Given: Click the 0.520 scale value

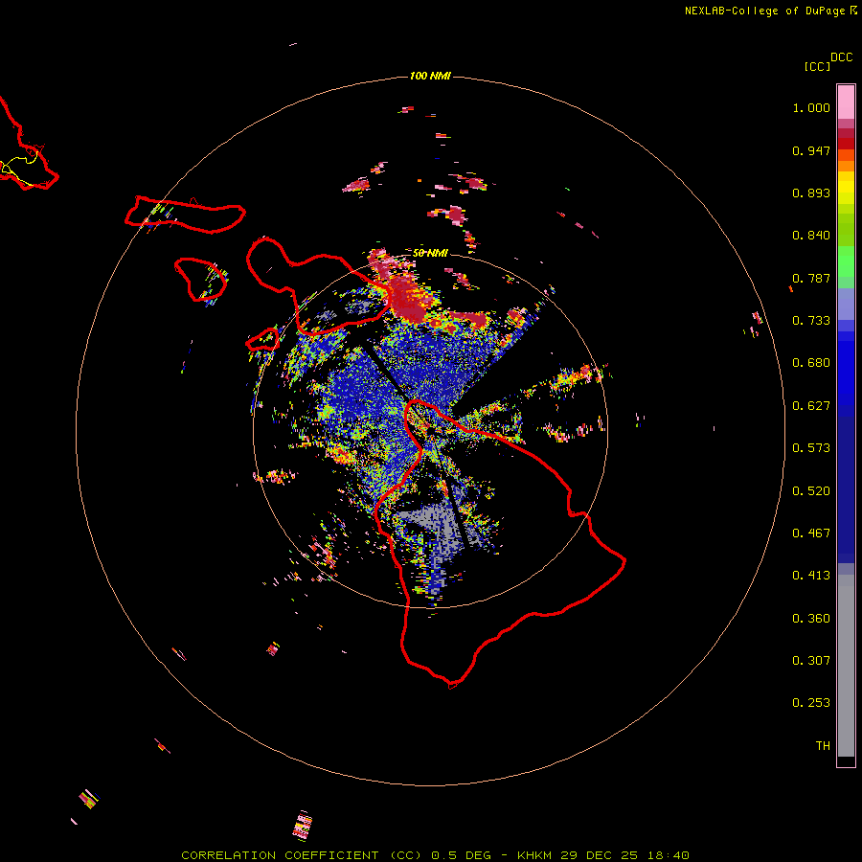Looking at the screenshot, I should [811, 491].
